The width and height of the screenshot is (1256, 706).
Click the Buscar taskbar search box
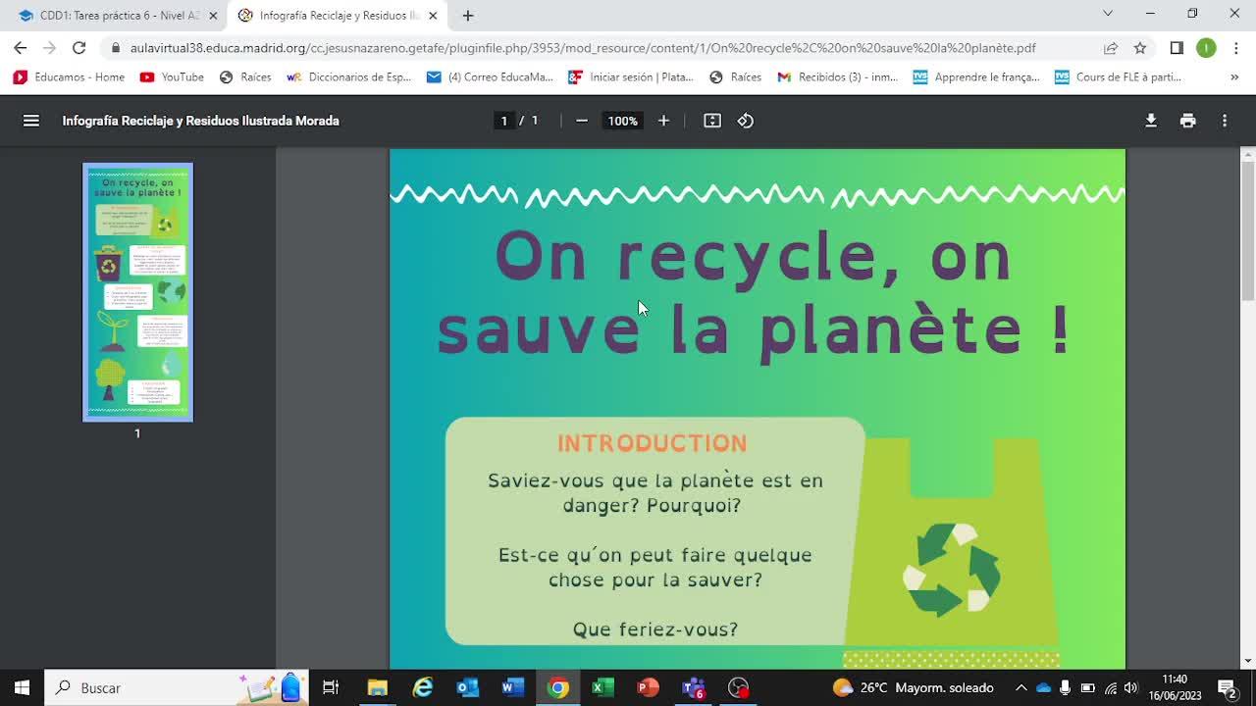177,687
